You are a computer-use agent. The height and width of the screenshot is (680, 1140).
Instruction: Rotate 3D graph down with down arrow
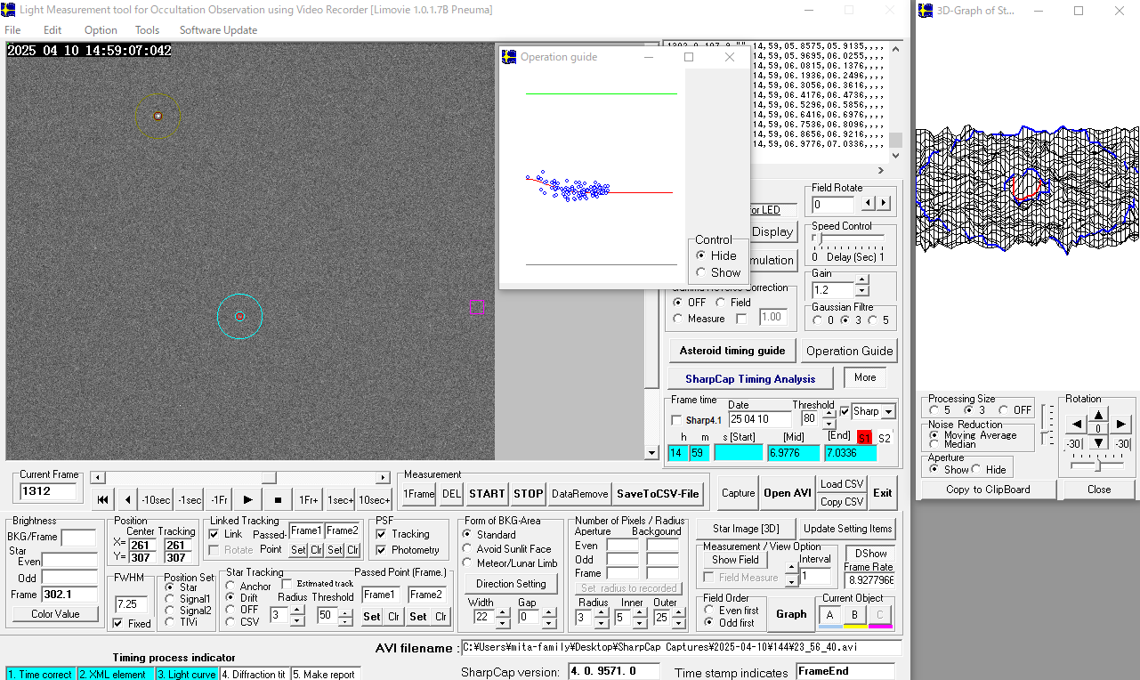(1098, 442)
